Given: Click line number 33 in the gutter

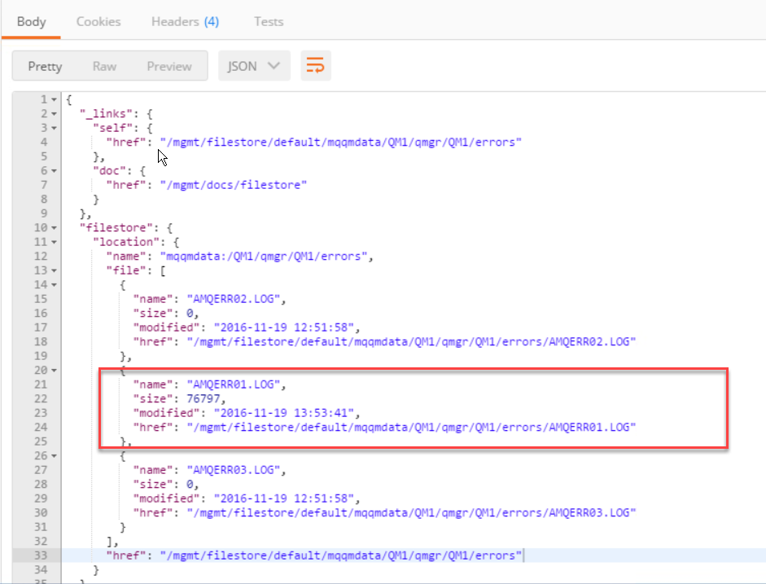Looking at the screenshot, I should pyautogui.click(x=41, y=555).
